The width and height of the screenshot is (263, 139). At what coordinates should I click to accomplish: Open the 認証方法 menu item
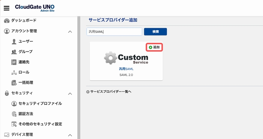pyautogui.click(x=26, y=114)
